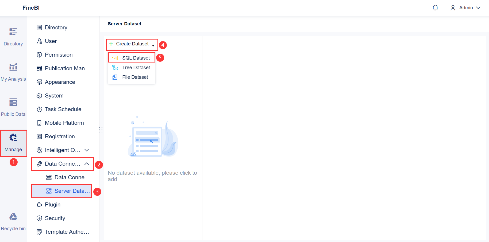The image size is (489, 242).
Task: Click the Tree Dataset icon
Action: point(115,67)
